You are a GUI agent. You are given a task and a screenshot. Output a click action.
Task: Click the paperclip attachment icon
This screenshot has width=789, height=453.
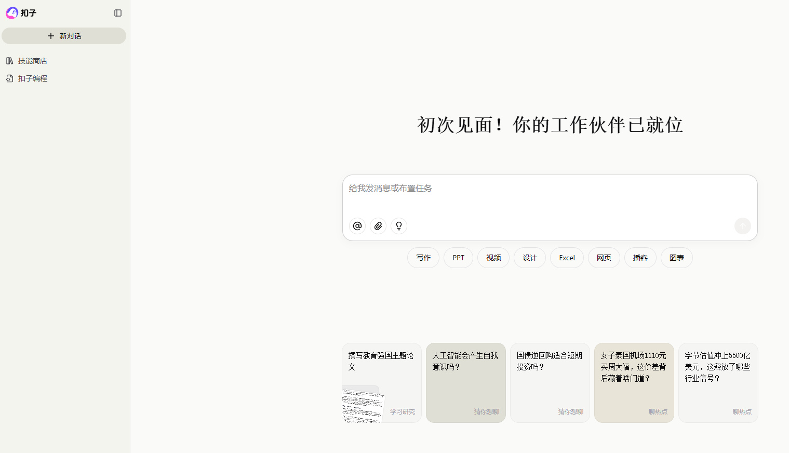(378, 226)
